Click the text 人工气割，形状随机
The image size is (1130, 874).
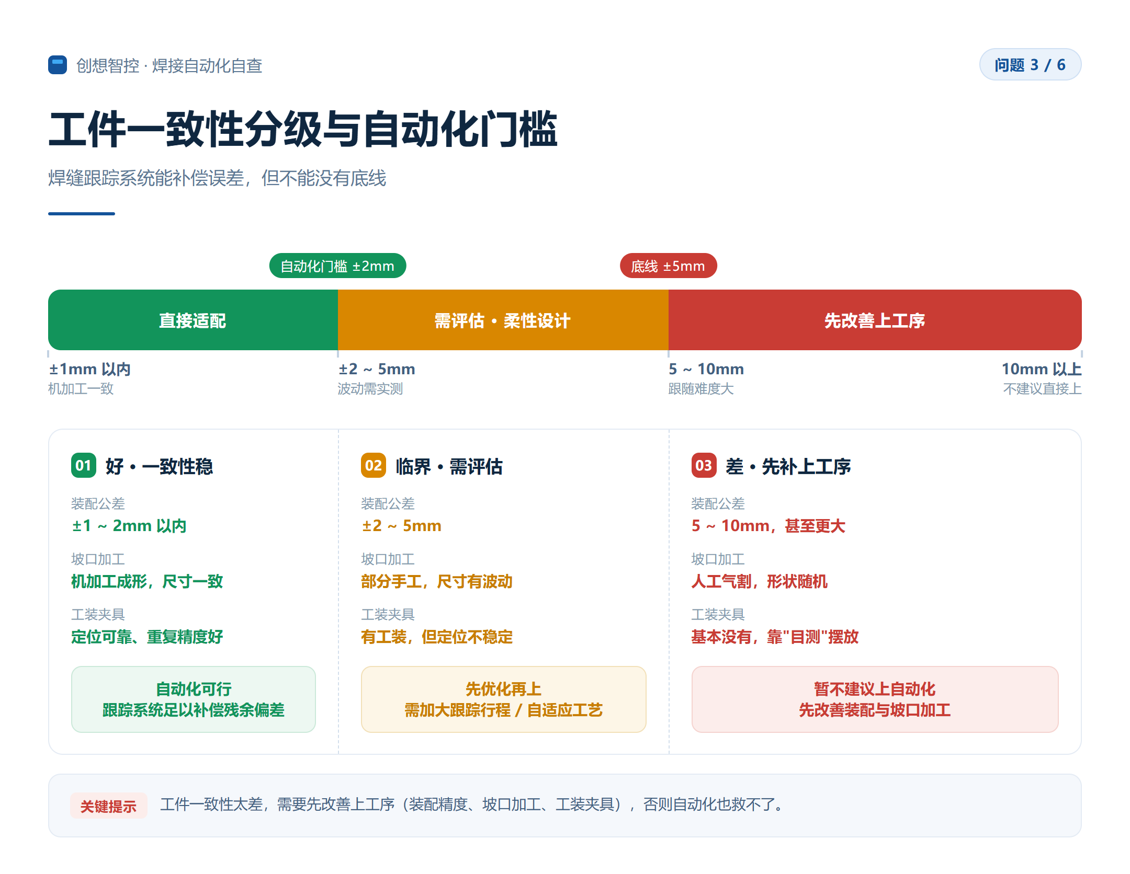pos(760,581)
